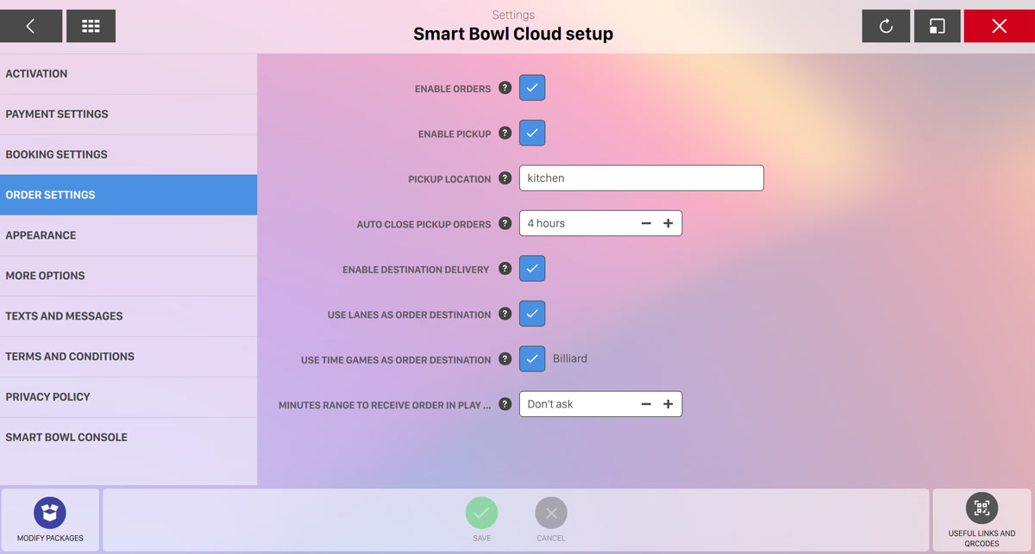This screenshot has height=554, width=1035.
Task: Toggle Use Time Games Billiard checkbox
Action: tap(532, 358)
